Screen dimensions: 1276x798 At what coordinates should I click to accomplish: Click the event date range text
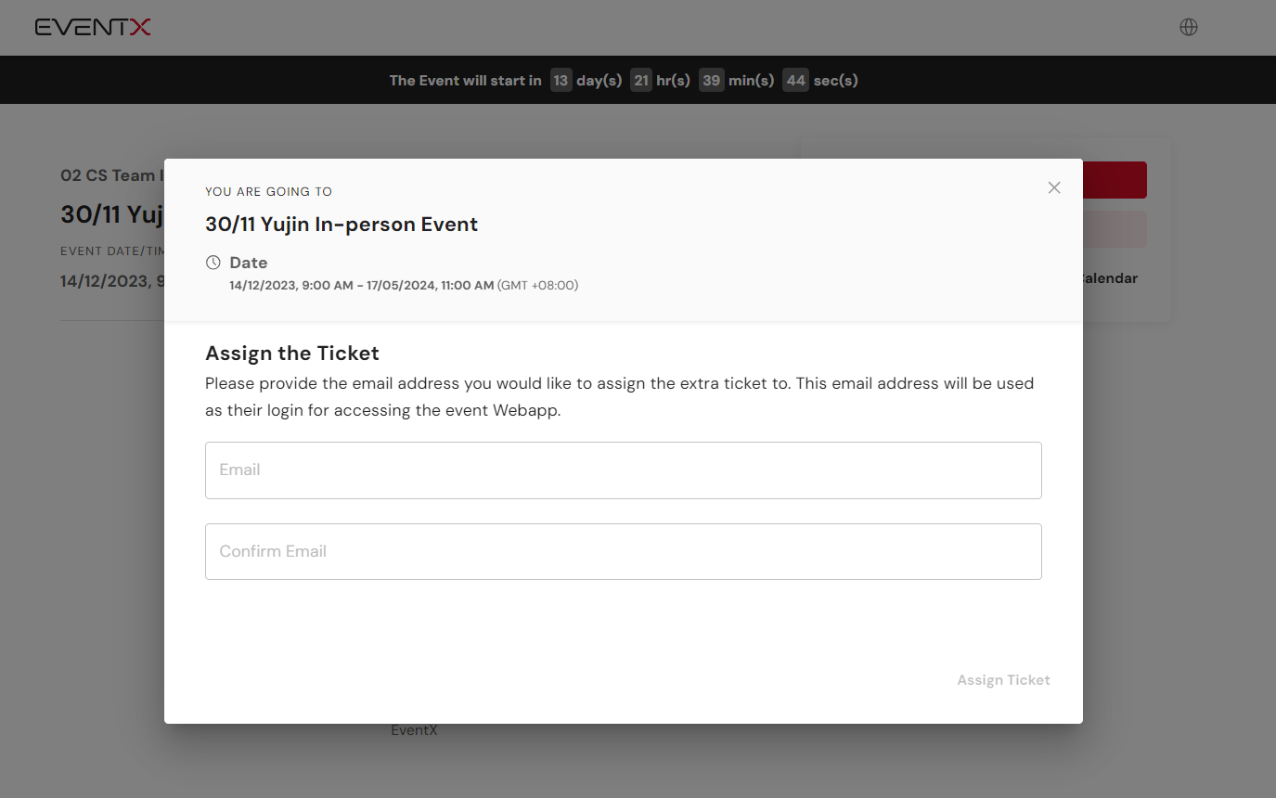pyautogui.click(x=362, y=286)
